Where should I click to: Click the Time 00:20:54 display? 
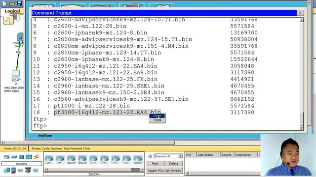(x=15, y=148)
